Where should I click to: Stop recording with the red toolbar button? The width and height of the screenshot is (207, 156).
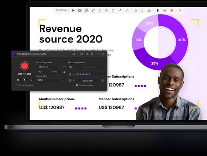click(x=172, y=11)
